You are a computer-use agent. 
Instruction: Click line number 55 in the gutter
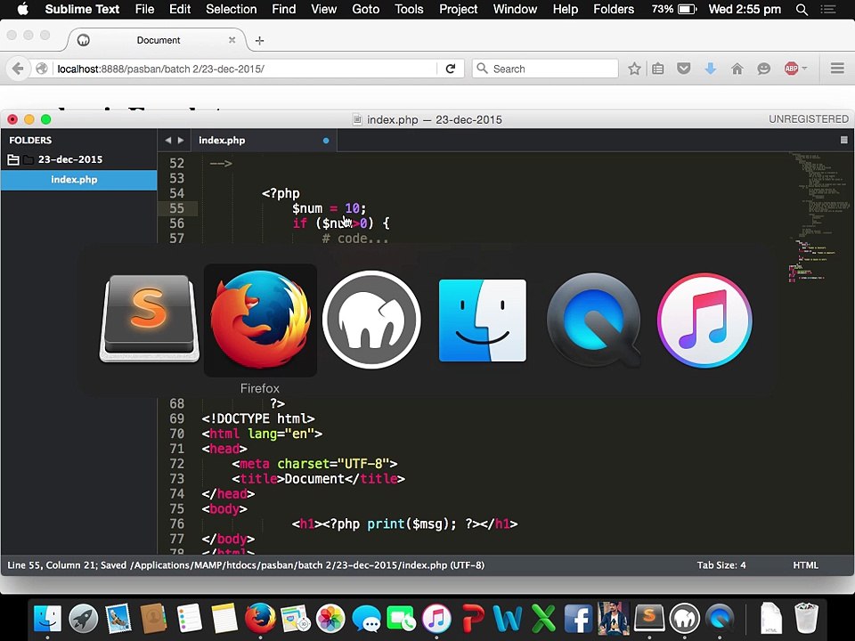(176, 208)
